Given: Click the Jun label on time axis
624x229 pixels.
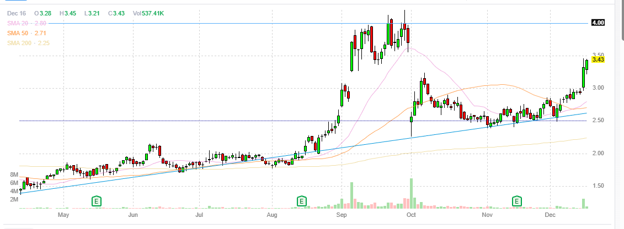Looking at the screenshot, I should click(x=134, y=215).
